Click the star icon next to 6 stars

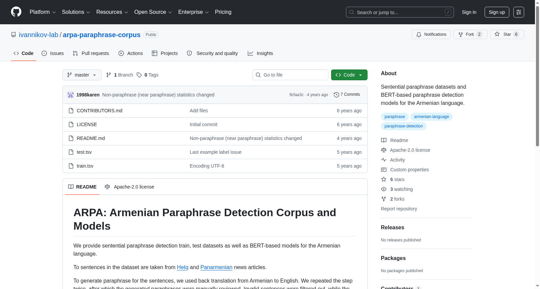pyautogui.click(x=384, y=179)
